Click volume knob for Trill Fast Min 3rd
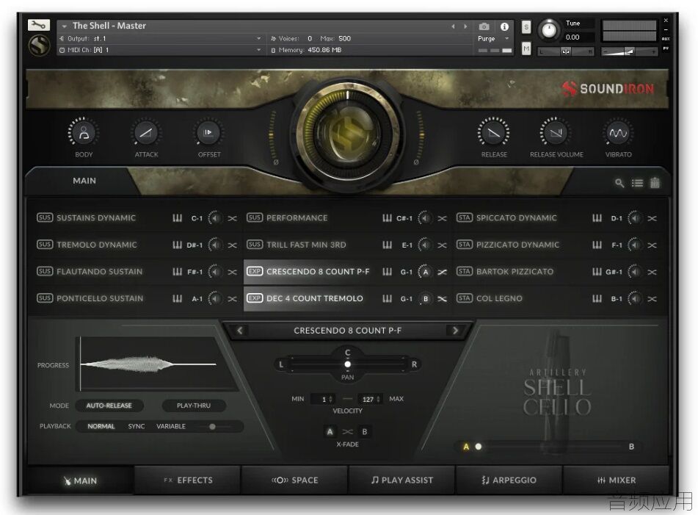The width and height of the screenshot is (698, 515). pyautogui.click(x=425, y=245)
